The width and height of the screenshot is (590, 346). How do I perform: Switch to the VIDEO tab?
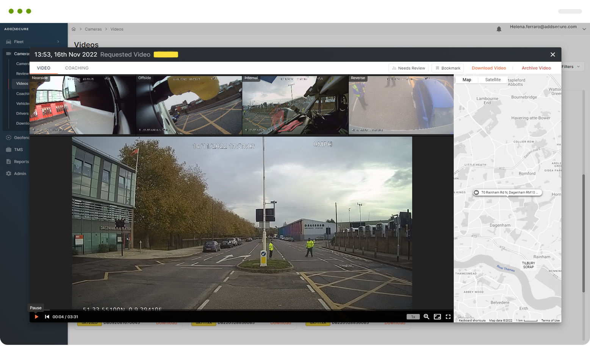tap(44, 68)
